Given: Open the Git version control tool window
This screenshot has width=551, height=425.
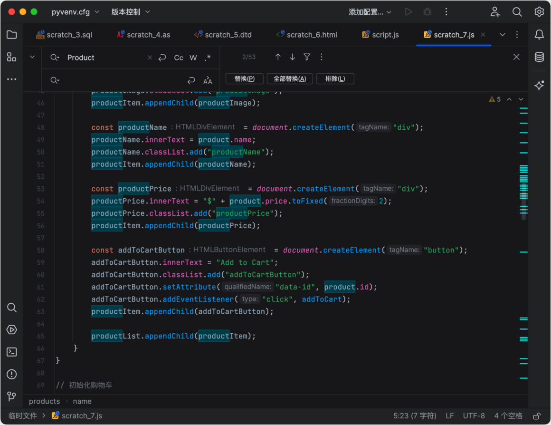Looking at the screenshot, I should click(x=11, y=396).
